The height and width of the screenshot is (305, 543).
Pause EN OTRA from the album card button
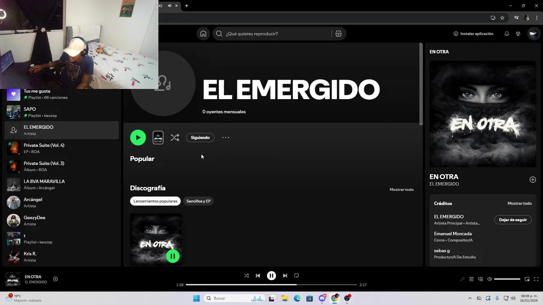point(173,256)
